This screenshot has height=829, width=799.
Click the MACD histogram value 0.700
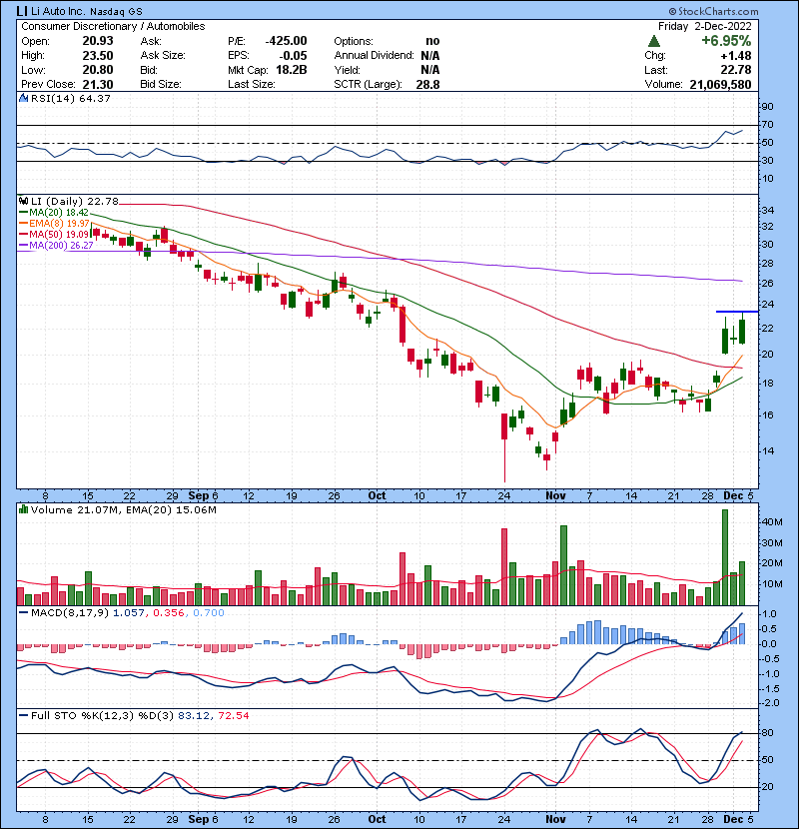tap(209, 613)
